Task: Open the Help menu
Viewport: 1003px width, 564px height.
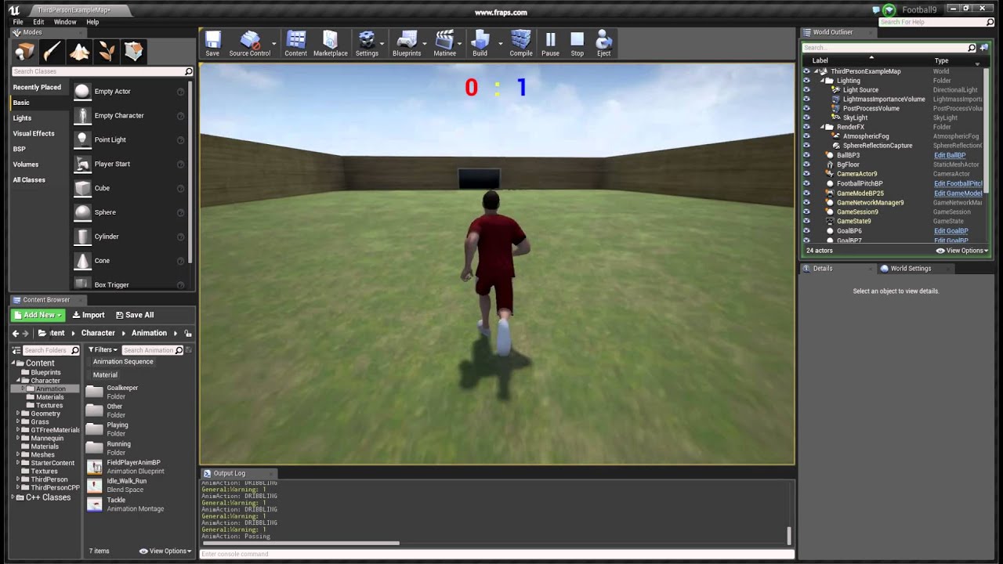Action: pyautogui.click(x=92, y=22)
